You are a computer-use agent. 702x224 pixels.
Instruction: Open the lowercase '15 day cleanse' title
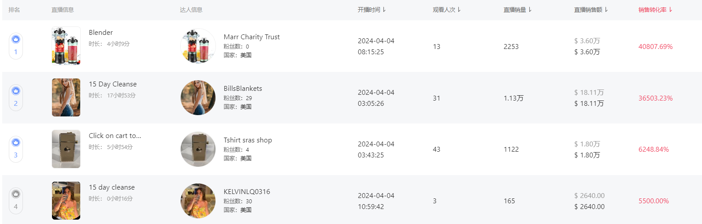[112, 187]
